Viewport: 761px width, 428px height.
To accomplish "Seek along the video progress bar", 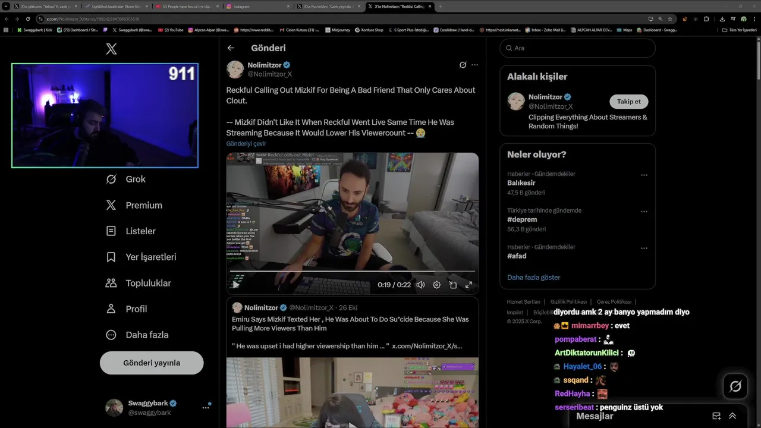I will pos(352,272).
